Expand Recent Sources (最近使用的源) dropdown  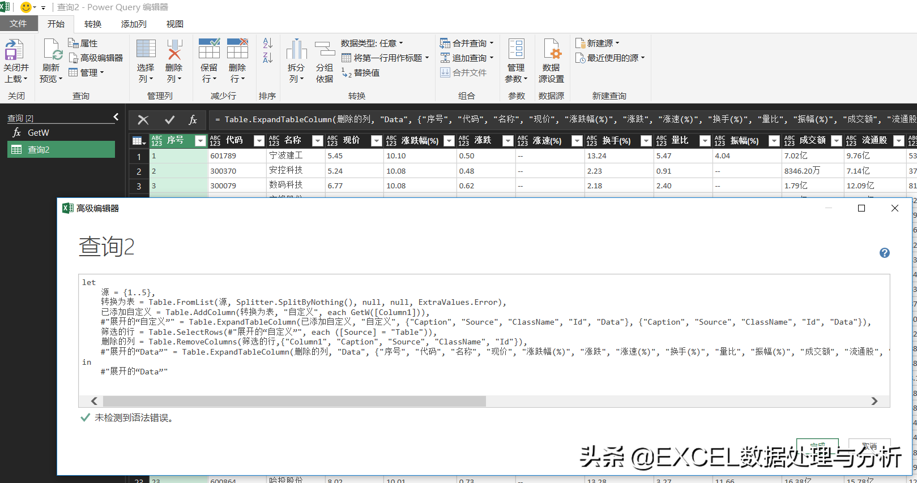click(x=643, y=58)
